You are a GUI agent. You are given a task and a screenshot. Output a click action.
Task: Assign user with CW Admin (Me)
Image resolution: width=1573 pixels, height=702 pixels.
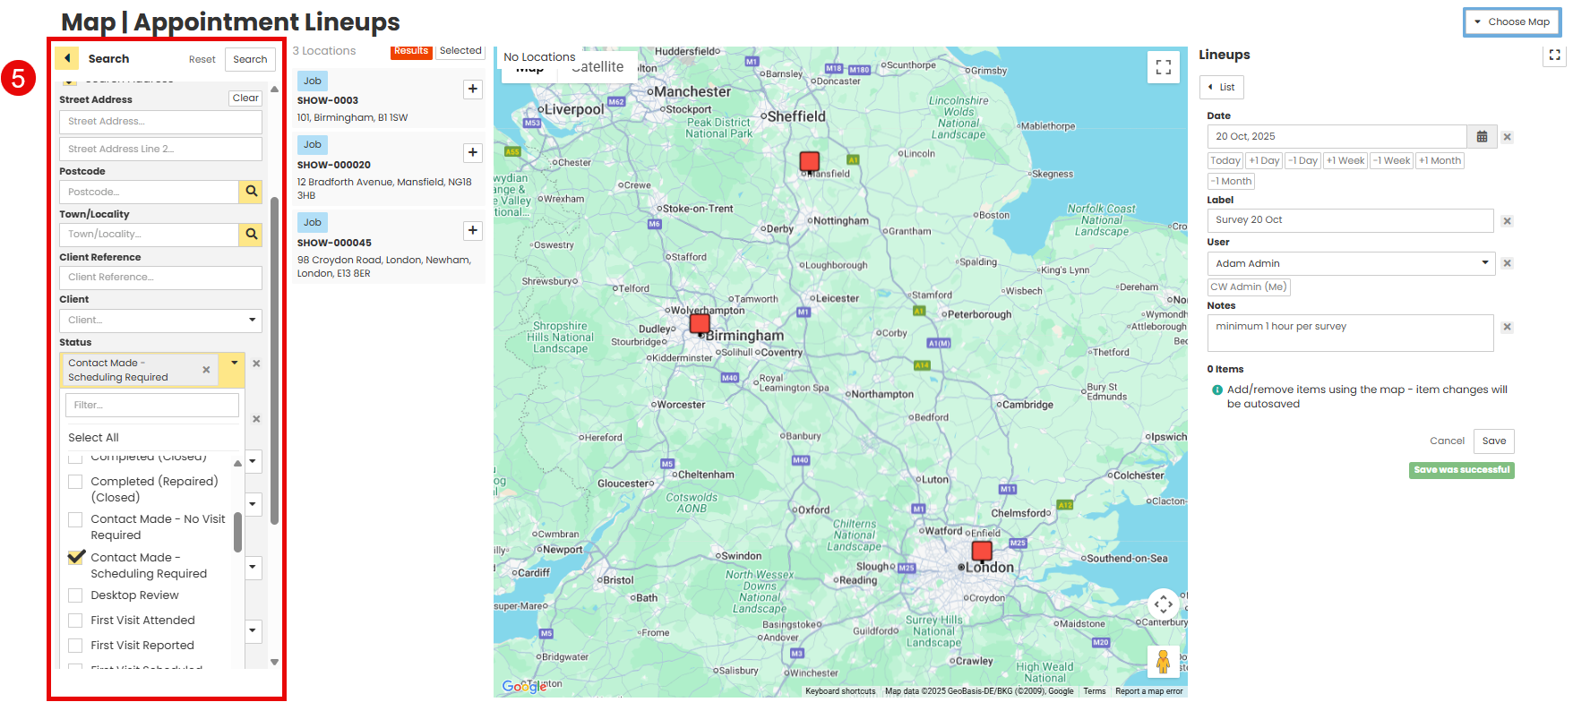point(1249,287)
